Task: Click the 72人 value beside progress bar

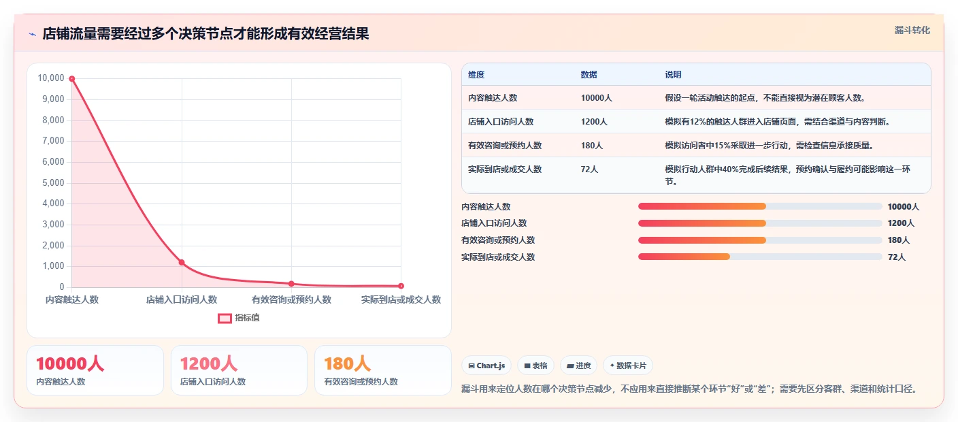Action: (x=897, y=257)
